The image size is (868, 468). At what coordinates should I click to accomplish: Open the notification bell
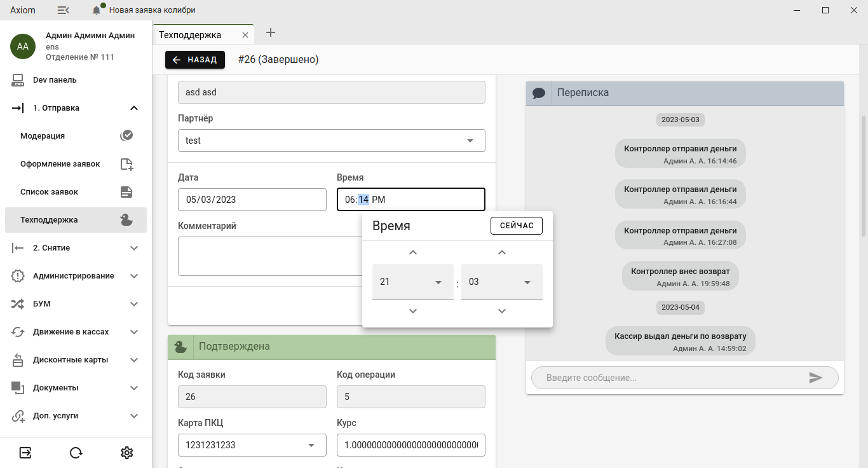click(x=97, y=10)
